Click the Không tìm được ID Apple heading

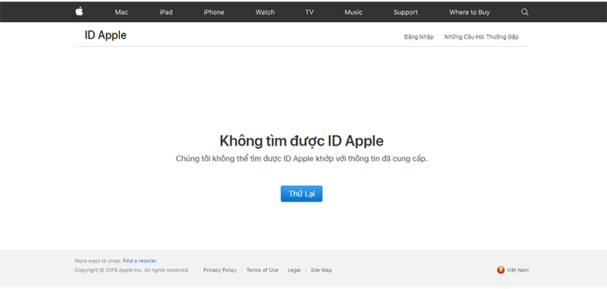[301, 141]
